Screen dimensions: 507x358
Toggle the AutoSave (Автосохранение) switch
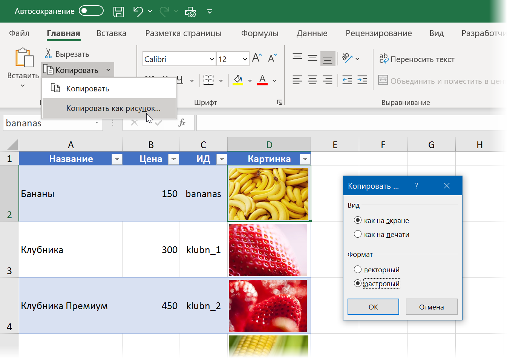pyautogui.click(x=91, y=11)
